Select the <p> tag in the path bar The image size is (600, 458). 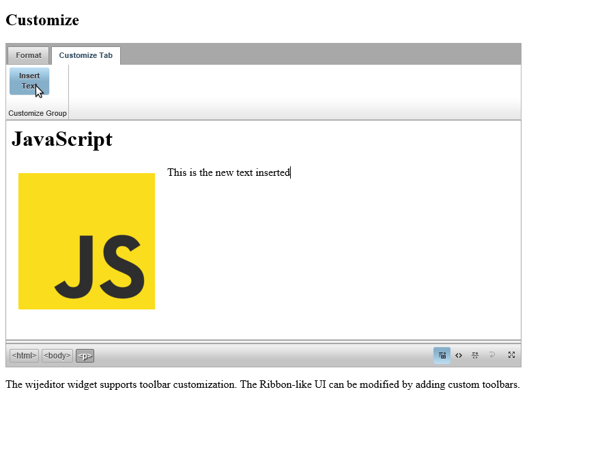coord(84,355)
